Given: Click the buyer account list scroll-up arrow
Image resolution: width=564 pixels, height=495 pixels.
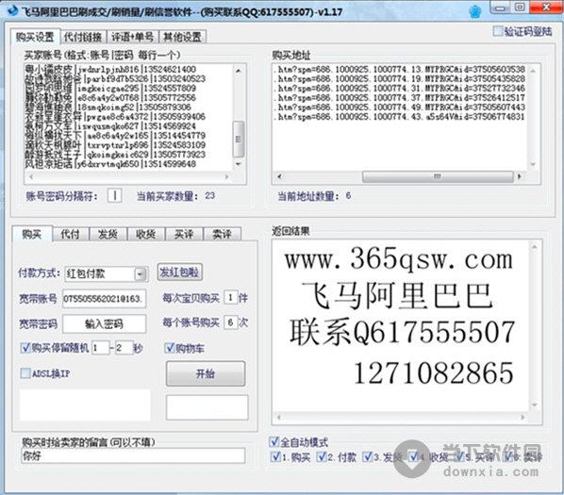Looking at the screenshot, I should pyautogui.click(x=238, y=71).
